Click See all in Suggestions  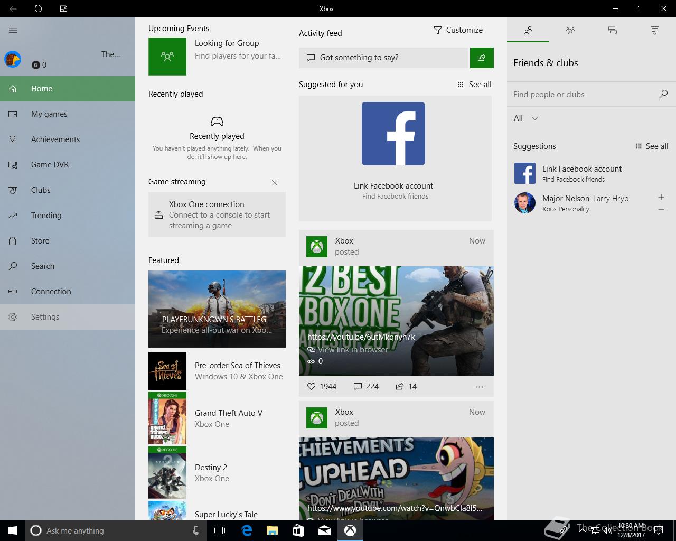[x=652, y=146]
